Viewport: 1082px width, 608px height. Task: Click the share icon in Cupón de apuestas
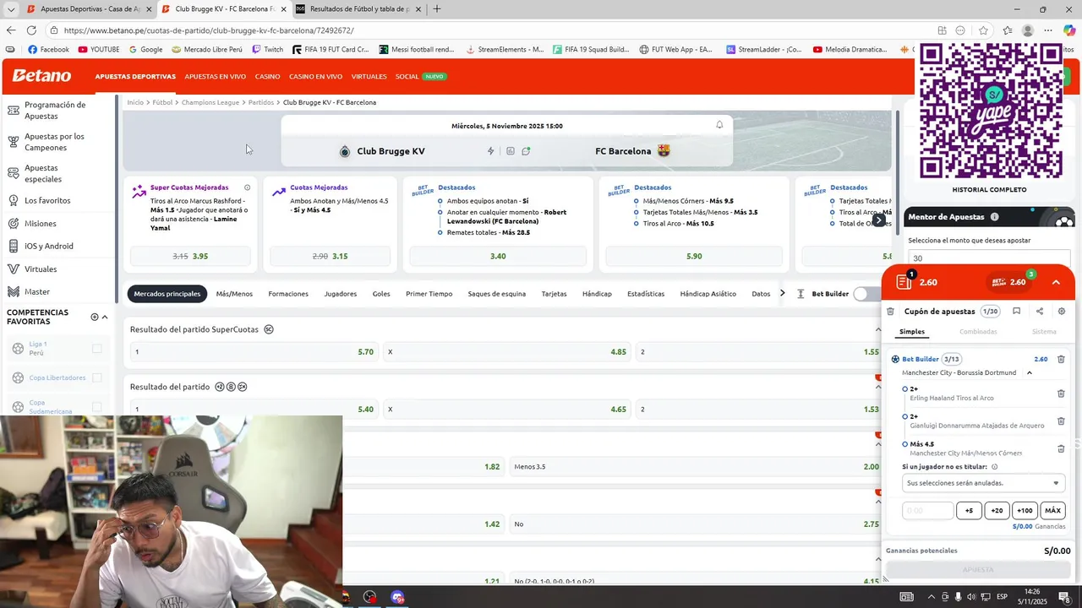pyautogui.click(x=1039, y=311)
